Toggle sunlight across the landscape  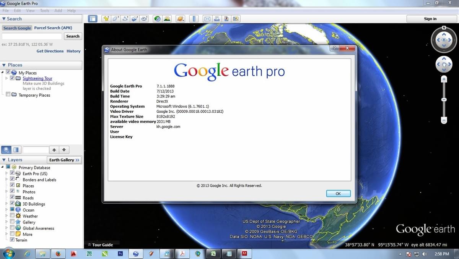tap(167, 18)
